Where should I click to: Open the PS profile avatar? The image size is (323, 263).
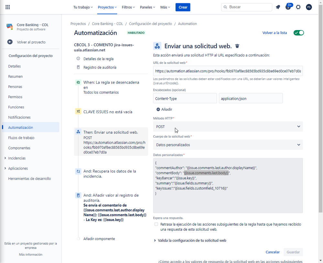pyautogui.click(x=309, y=7)
